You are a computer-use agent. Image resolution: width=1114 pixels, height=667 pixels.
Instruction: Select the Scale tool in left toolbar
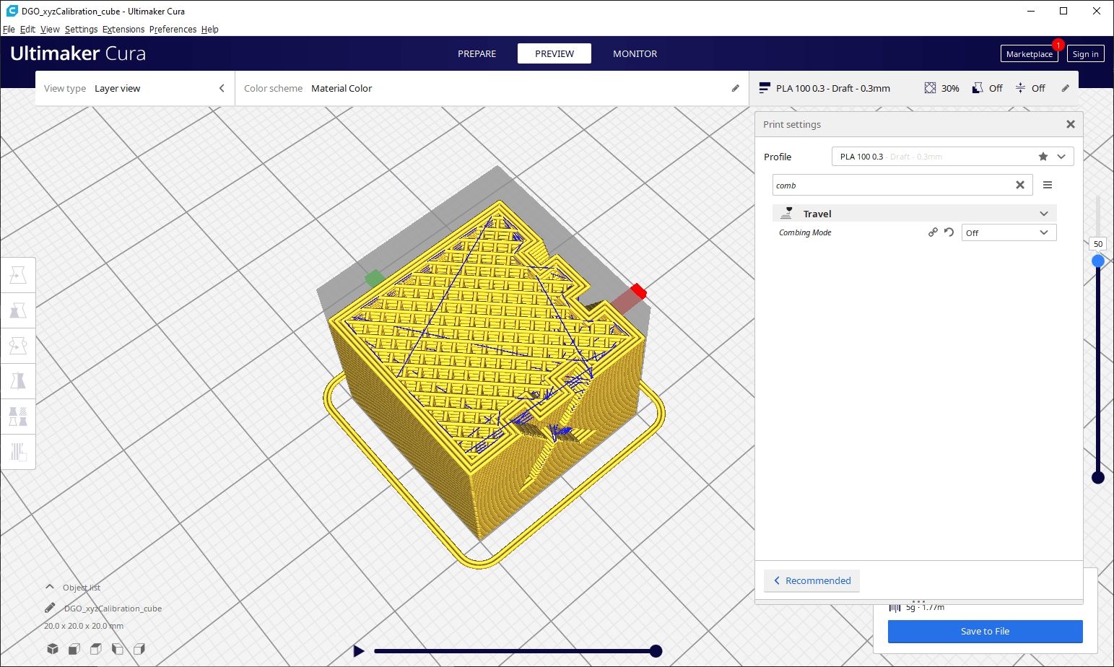(x=18, y=310)
